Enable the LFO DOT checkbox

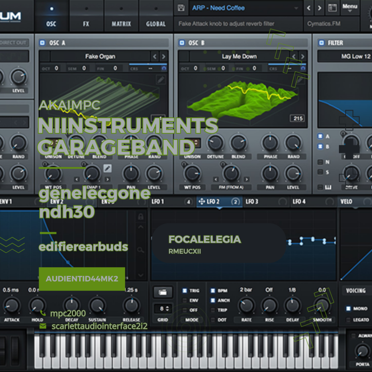click(x=213, y=320)
